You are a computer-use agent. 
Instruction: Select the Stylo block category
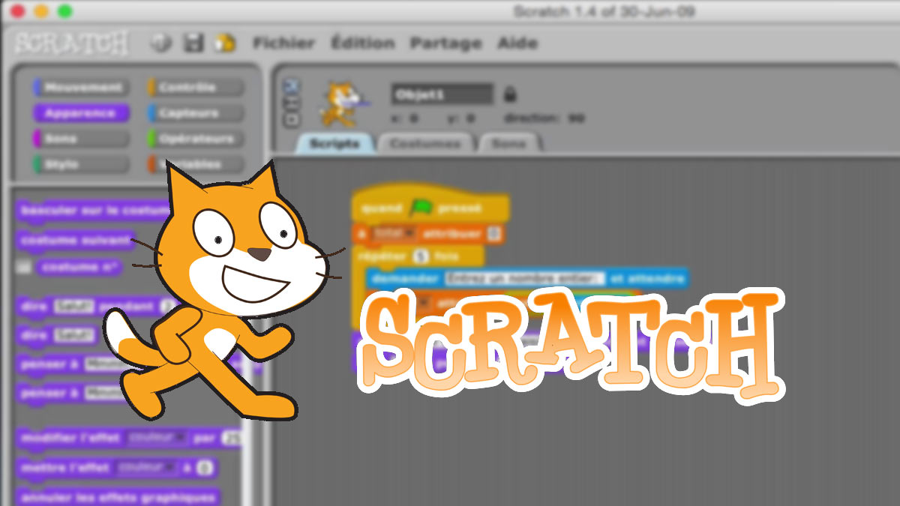point(81,164)
